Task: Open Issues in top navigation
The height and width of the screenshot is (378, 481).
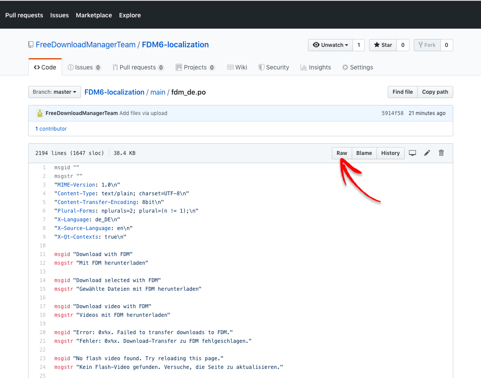Action: 59,15
